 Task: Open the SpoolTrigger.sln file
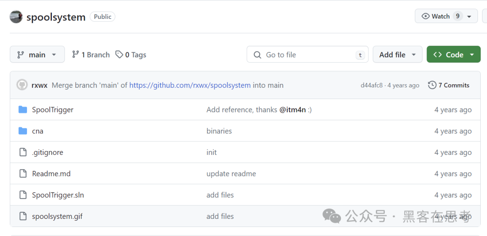pyautogui.click(x=58, y=195)
